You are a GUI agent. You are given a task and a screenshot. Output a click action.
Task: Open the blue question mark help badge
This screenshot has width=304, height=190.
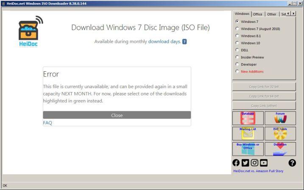click(184, 42)
